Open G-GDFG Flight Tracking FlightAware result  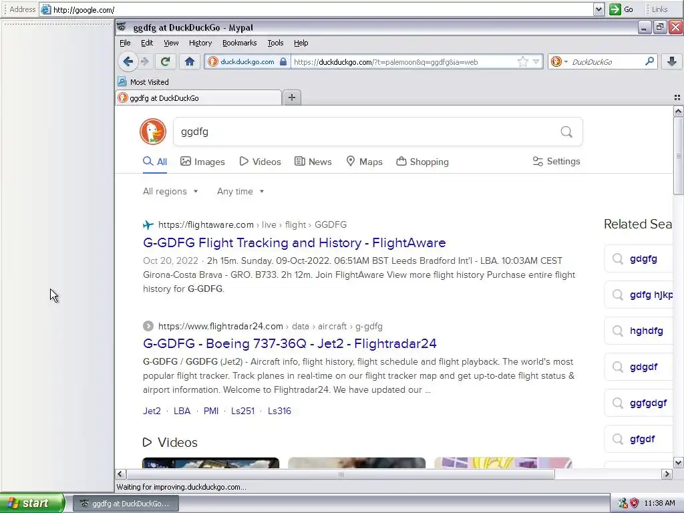tap(295, 242)
